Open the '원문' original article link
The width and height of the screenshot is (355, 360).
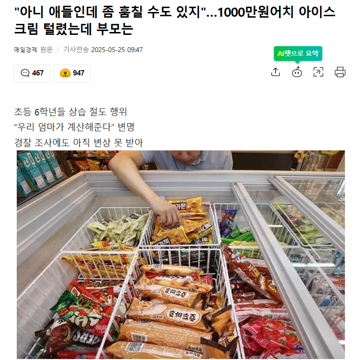pos(46,50)
